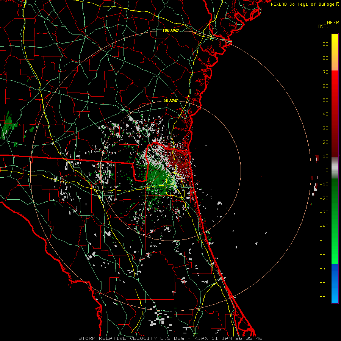
Task: Click the 30 value on the velocity scale
Action: (x=325, y=128)
